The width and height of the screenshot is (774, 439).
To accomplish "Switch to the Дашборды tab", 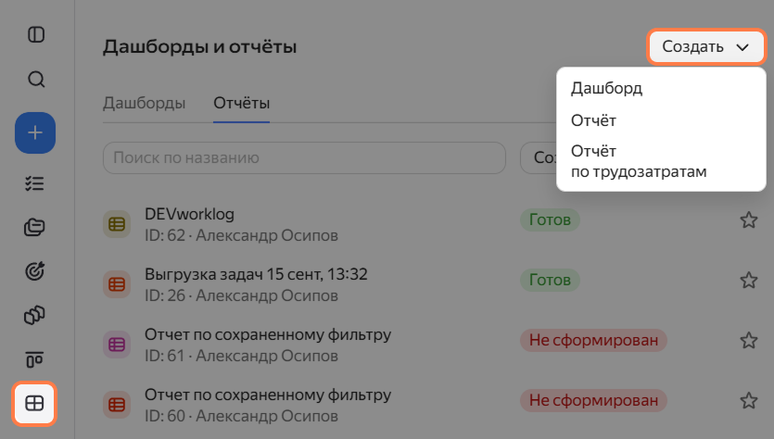I will [144, 103].
